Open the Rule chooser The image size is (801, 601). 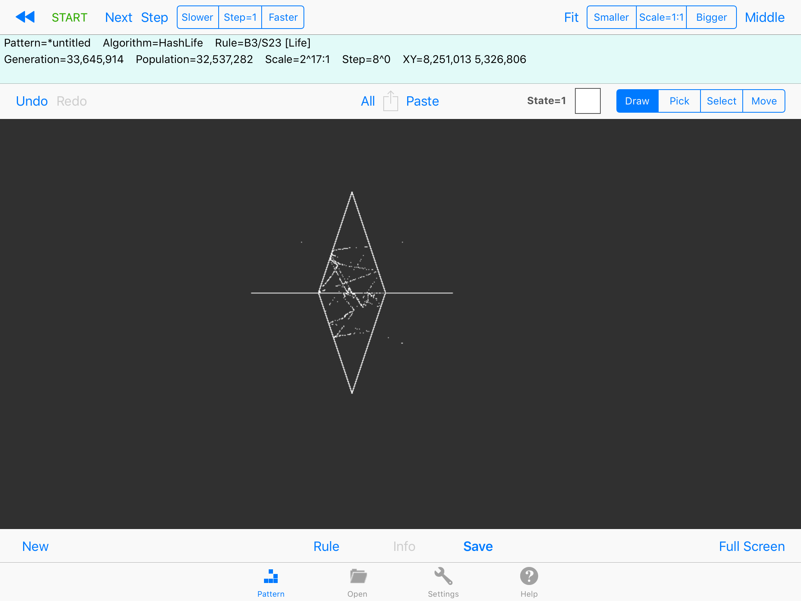(x=326, y=546)
